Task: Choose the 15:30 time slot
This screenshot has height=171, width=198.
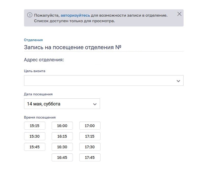Action: (35, 136)
